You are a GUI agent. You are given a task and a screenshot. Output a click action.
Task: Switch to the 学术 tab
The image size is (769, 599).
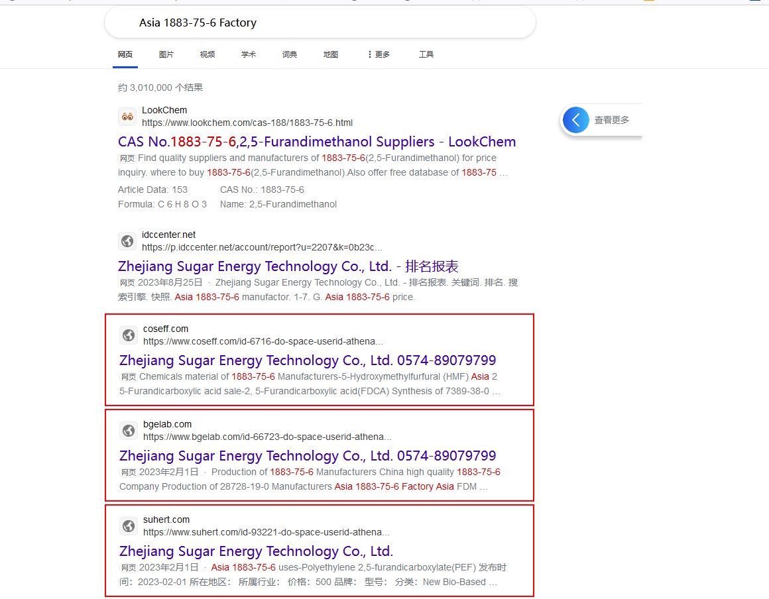click(249, 54)
